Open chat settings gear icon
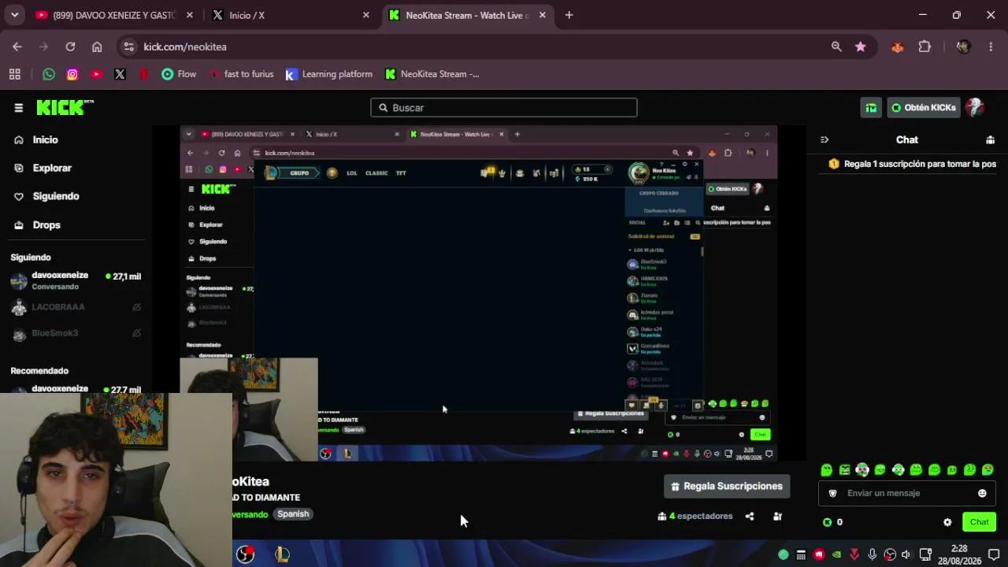1008x567 pixels. [x=947, y=522]
